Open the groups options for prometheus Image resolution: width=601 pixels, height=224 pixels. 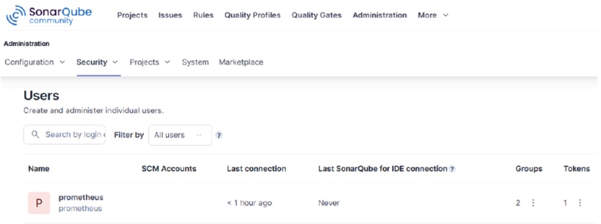click(533, 203)
